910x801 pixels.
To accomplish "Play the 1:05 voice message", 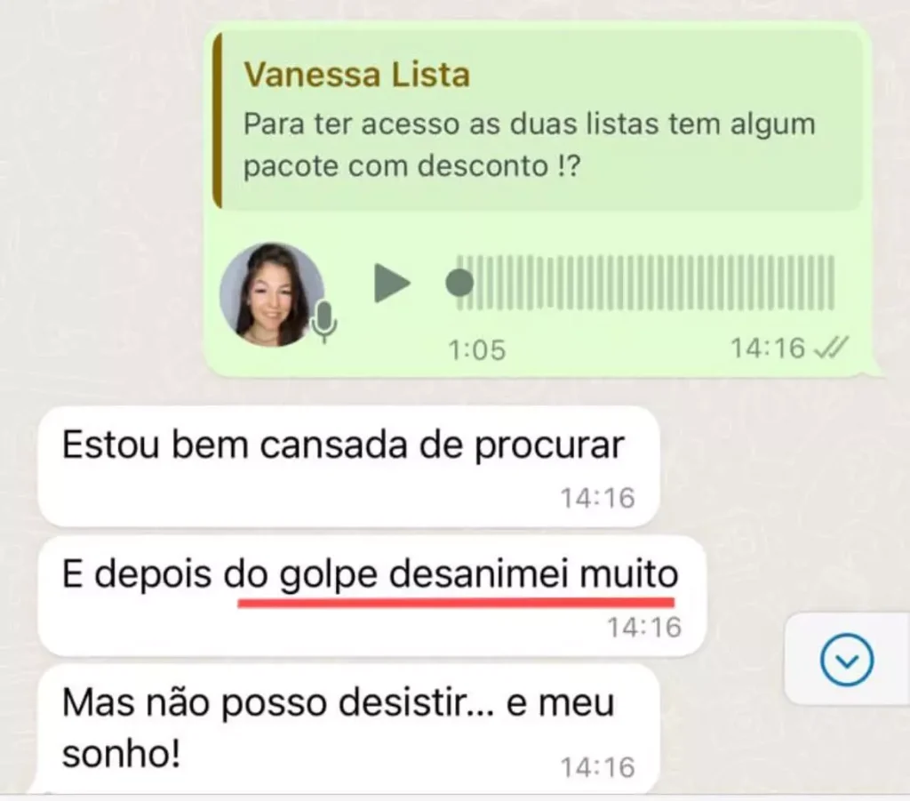I will (392, 284).
